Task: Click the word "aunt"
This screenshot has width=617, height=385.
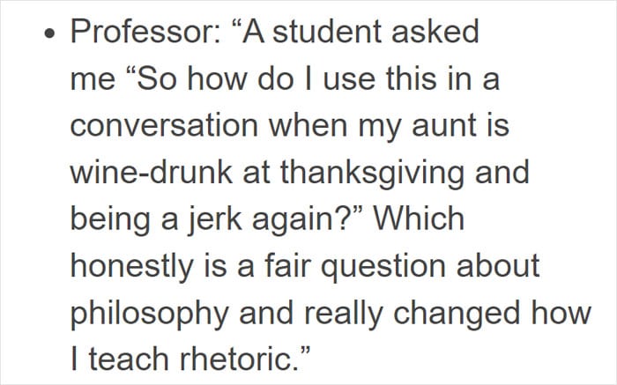Action: [444, 125]
